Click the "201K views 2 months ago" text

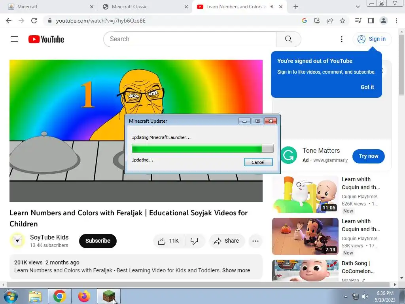point(47,262)
